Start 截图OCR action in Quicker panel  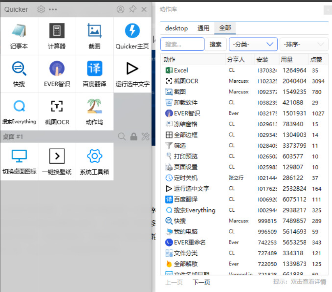57,112
